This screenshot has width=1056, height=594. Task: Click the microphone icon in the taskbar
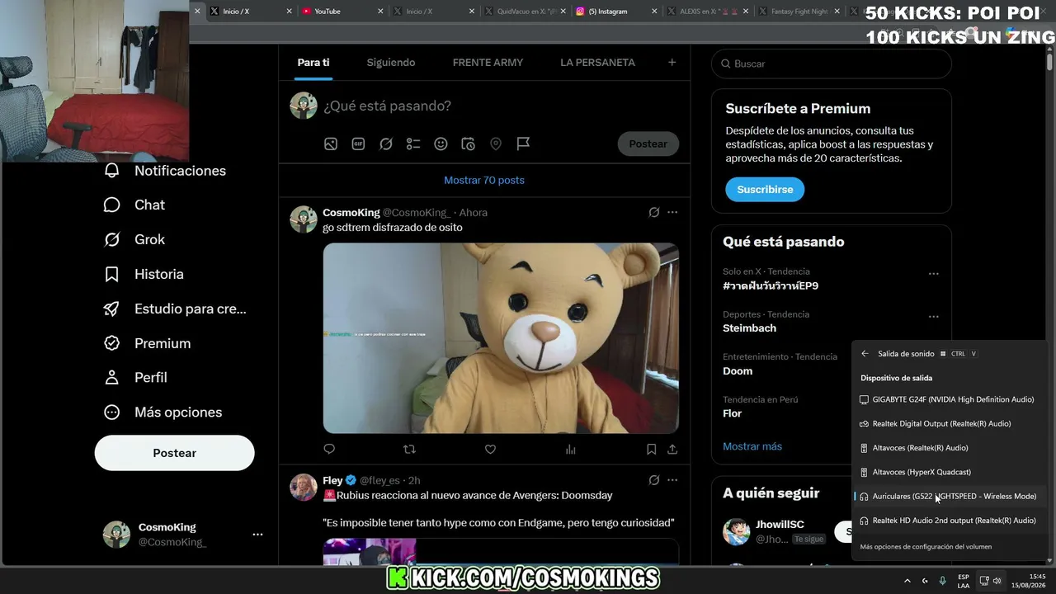pyautogui.click(x=942, y=581)
